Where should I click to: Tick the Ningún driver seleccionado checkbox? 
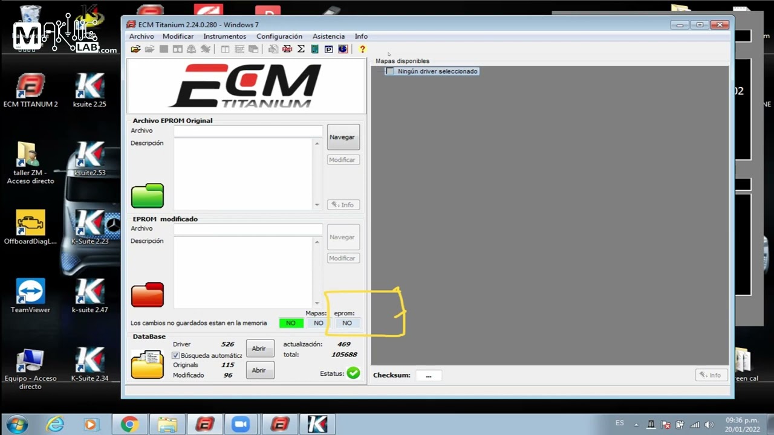[390, 71]
